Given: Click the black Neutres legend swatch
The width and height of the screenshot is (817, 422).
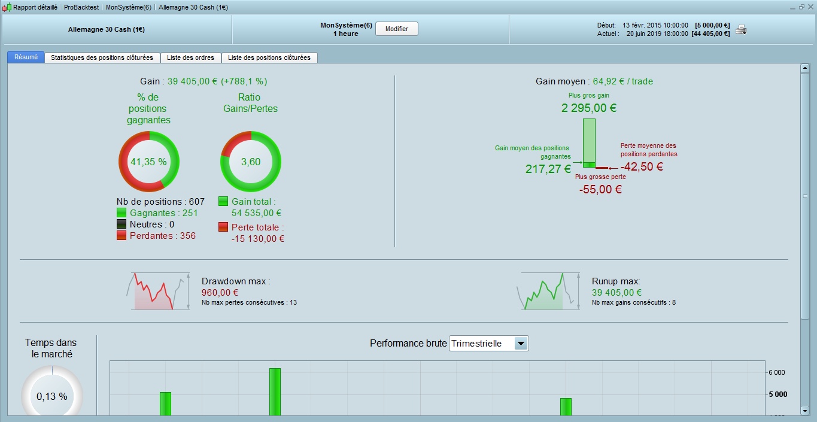Looking at the screenshot, I should (122, 224).
